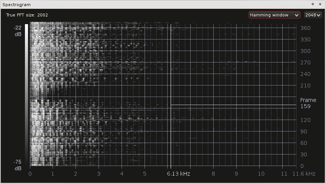Screen dimensions: 326x184
Task: Click the 5 kHz frequency axis label
Action: point(145,174)
